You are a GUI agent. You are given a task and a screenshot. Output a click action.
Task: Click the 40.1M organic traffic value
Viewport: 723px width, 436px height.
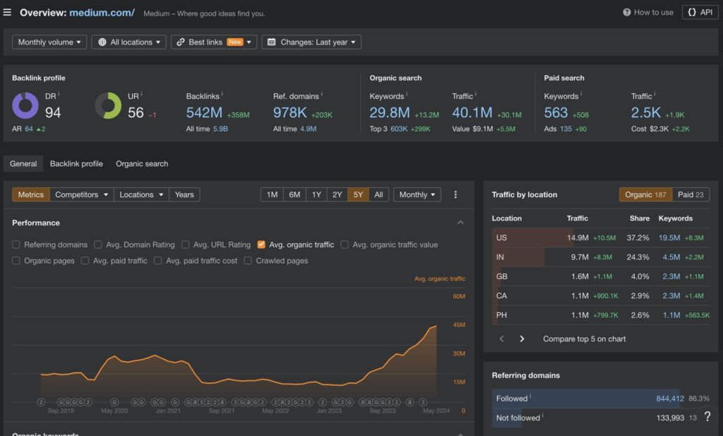(x=472, y=112)
